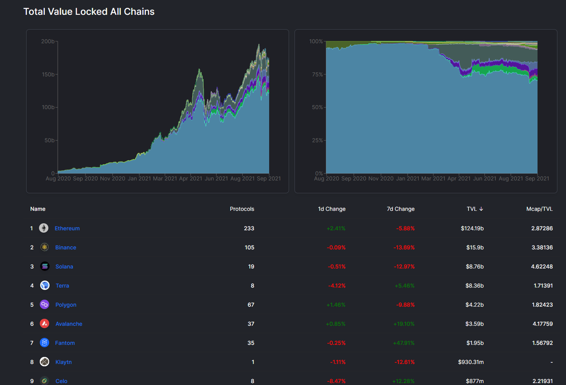This screenshot has width=566, height=385.
Task: Click the 200b axis label on TVL chart
Action: pyautogui.click(x=48, y=41)
